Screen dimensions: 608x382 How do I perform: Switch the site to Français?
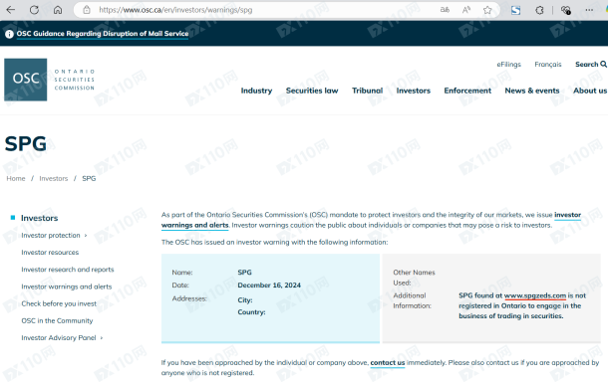pos(548,65)
